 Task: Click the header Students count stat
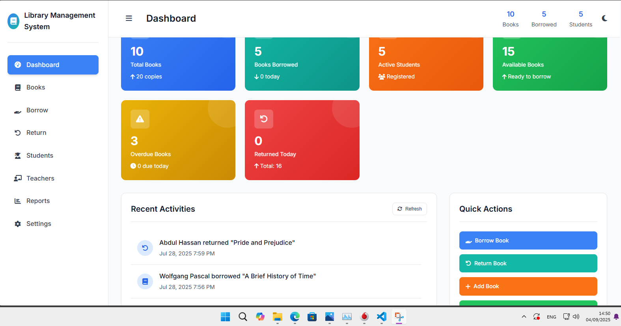[581, 19]
